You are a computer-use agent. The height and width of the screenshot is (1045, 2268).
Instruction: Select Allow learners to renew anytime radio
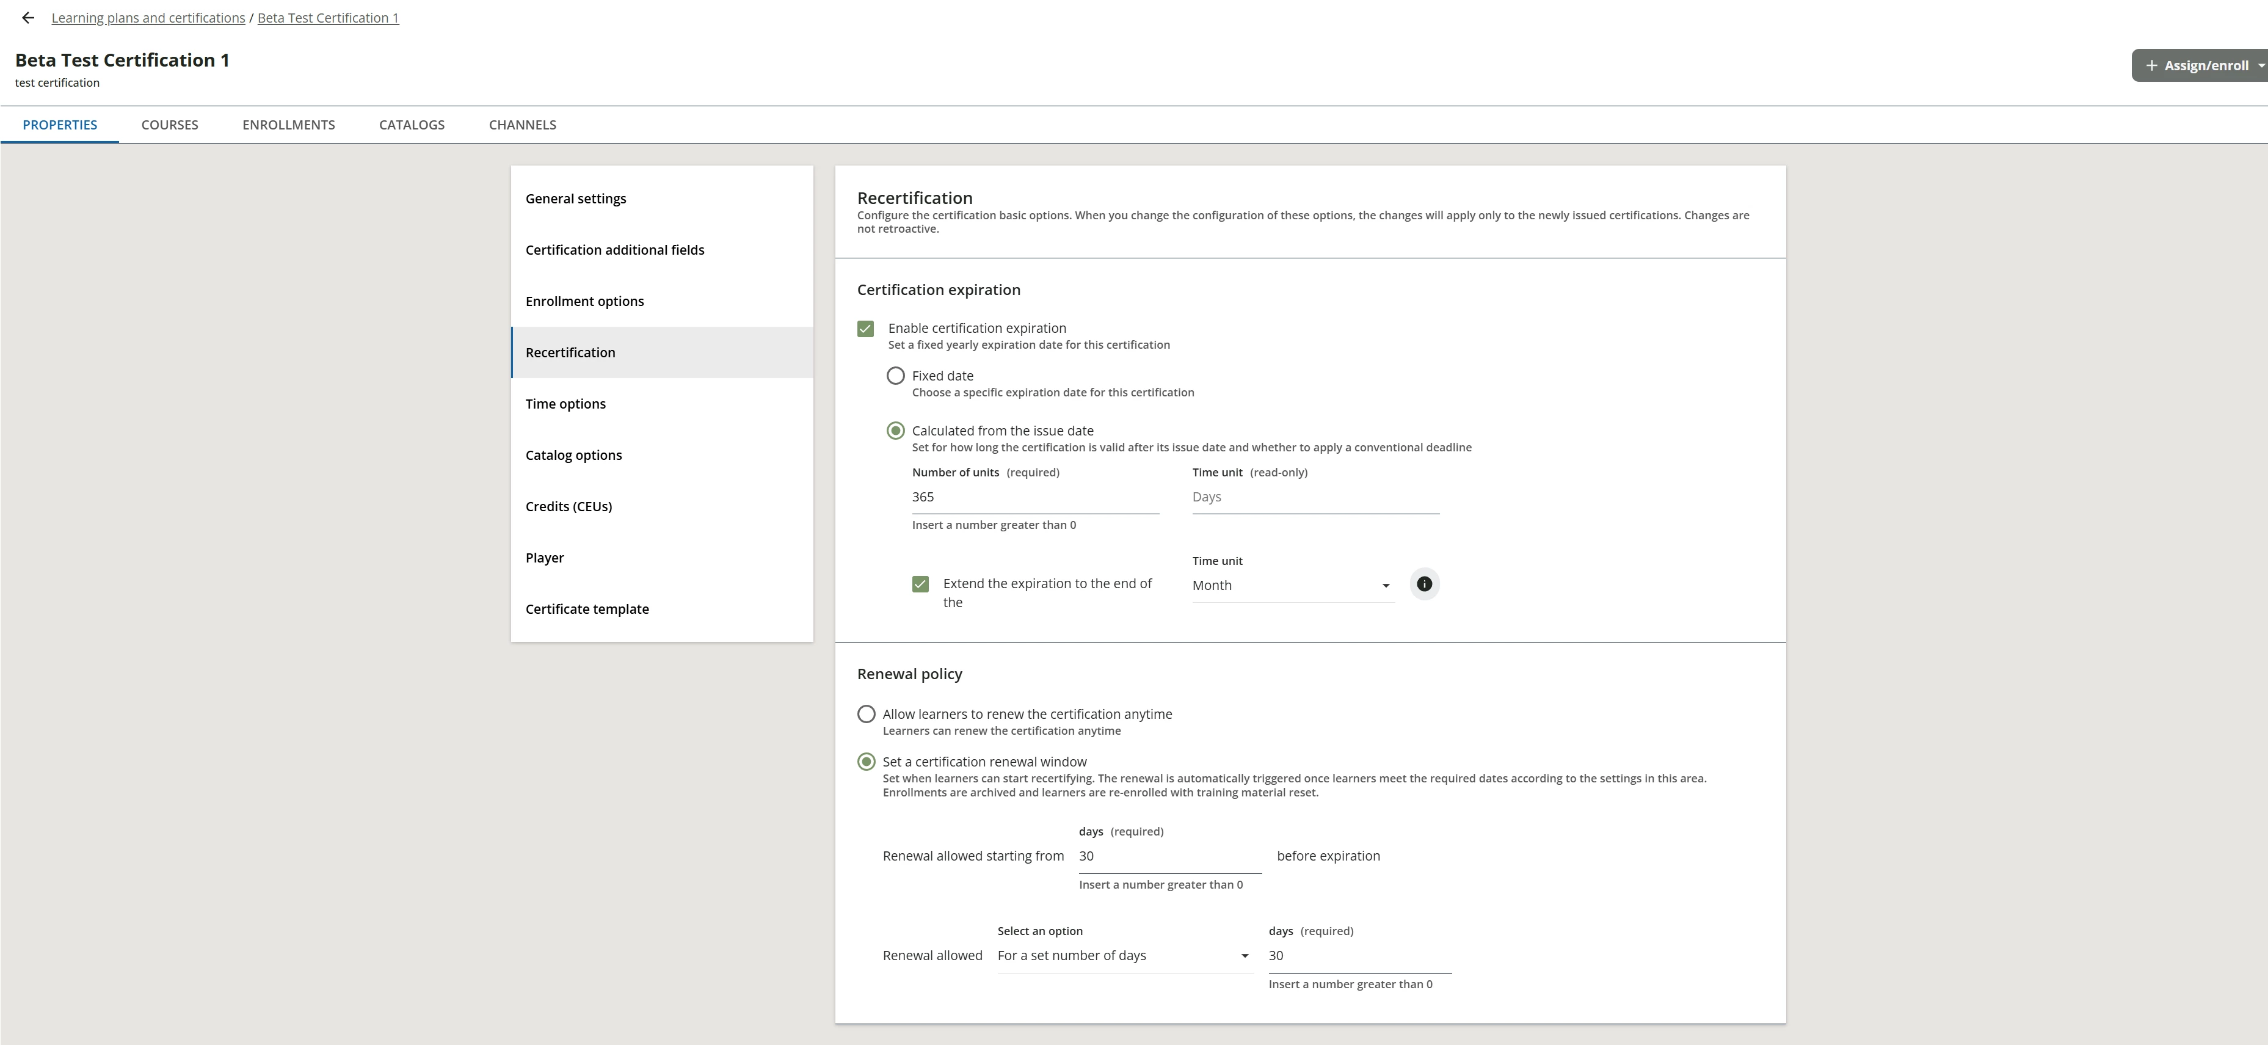(x=867, y=714)
